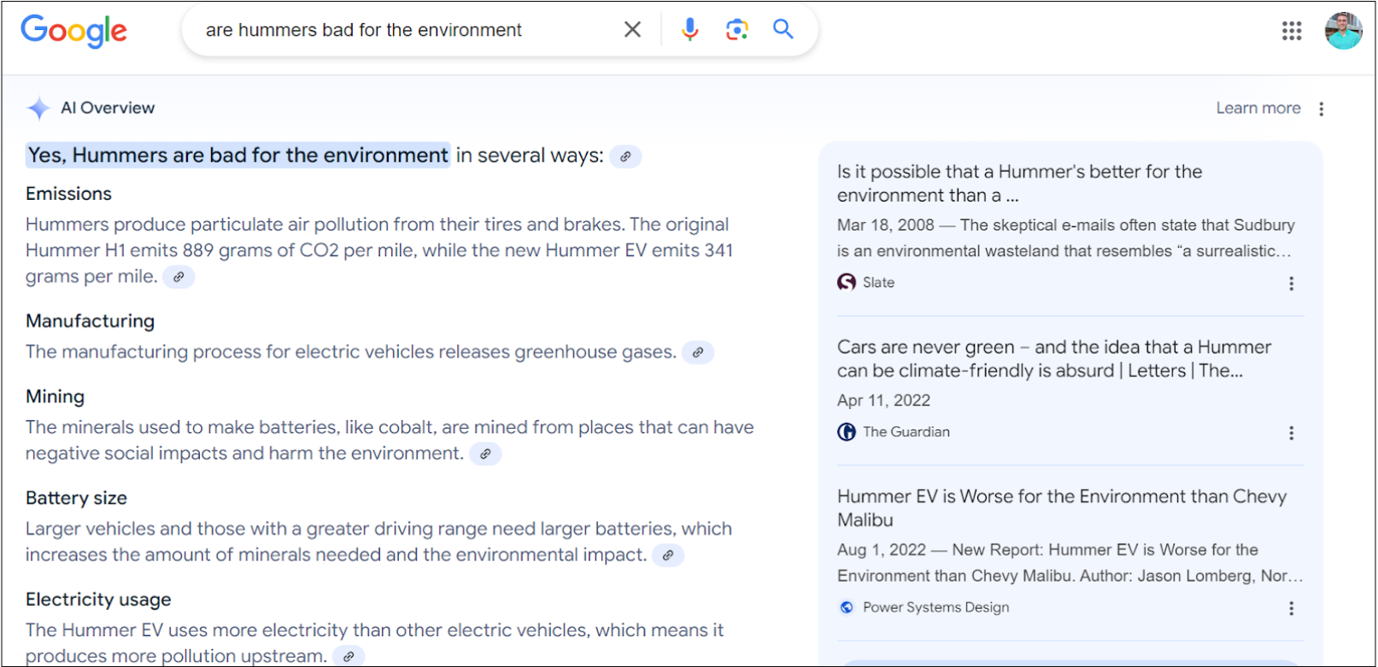
Task: Open Google Lens image search
Action: tap(736, 30)
